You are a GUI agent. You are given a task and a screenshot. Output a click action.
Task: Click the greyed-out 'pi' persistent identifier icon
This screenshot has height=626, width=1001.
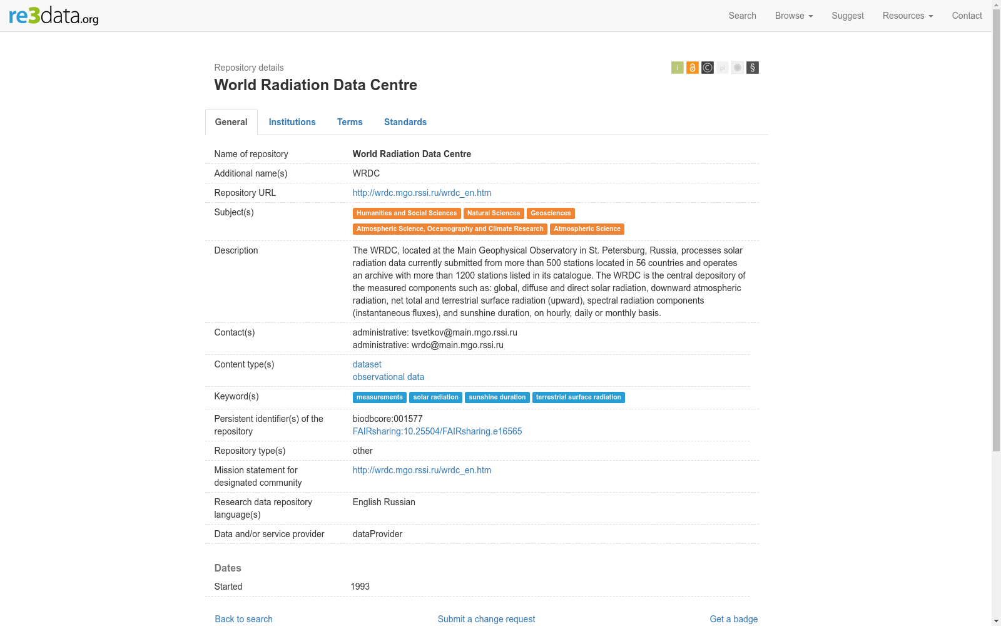click(722, 68)
